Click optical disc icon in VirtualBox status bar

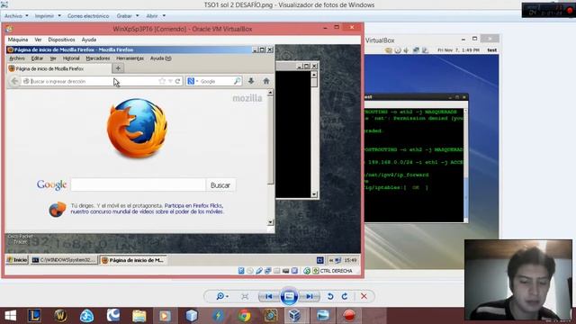[x=250, y=271]
